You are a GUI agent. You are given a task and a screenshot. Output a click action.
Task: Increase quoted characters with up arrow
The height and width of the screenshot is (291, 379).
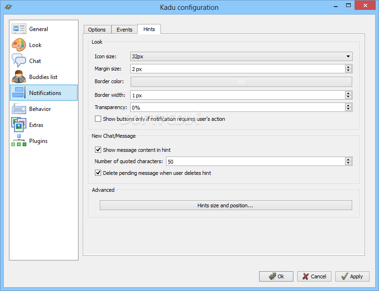pyautogui.click(x=348, y=159)
